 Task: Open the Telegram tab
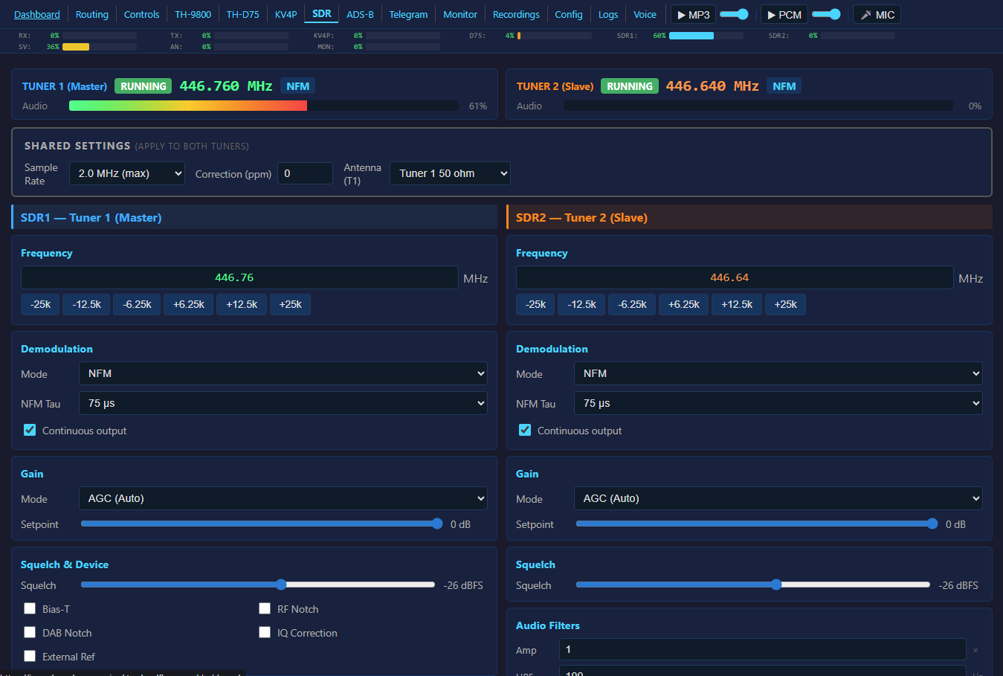tap(408, 14)
